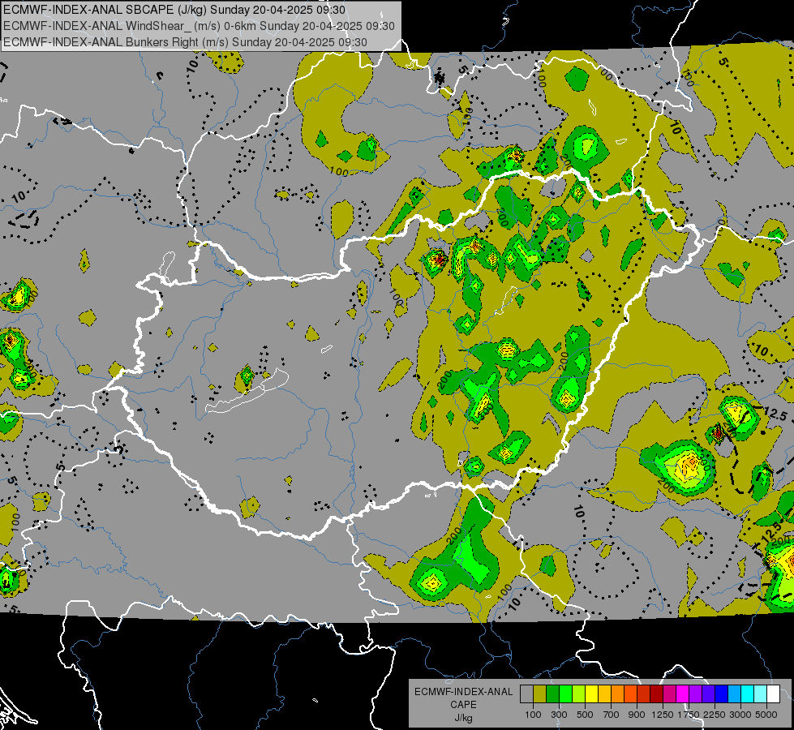
Task: Click the ECMWF-INDEX-ANAL legend title
Action: (x=464, y=692)
